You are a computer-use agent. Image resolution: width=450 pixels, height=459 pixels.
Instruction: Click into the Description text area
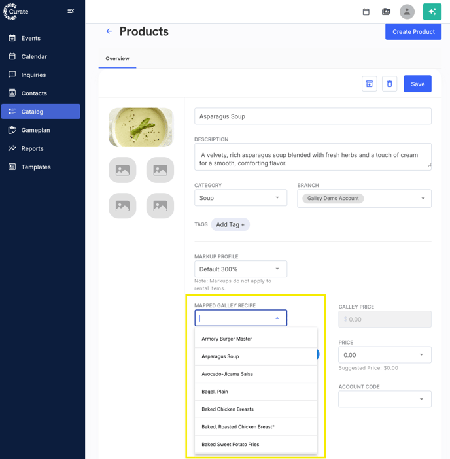click(313, 157)
